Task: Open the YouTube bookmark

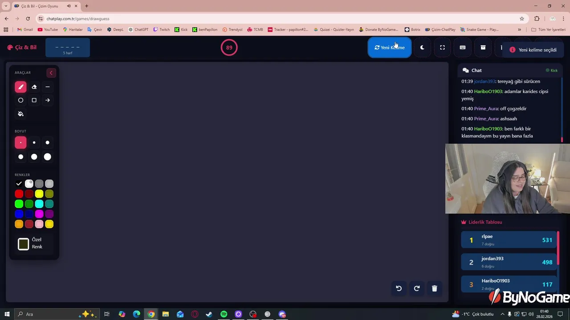Action: click(48, 30)
